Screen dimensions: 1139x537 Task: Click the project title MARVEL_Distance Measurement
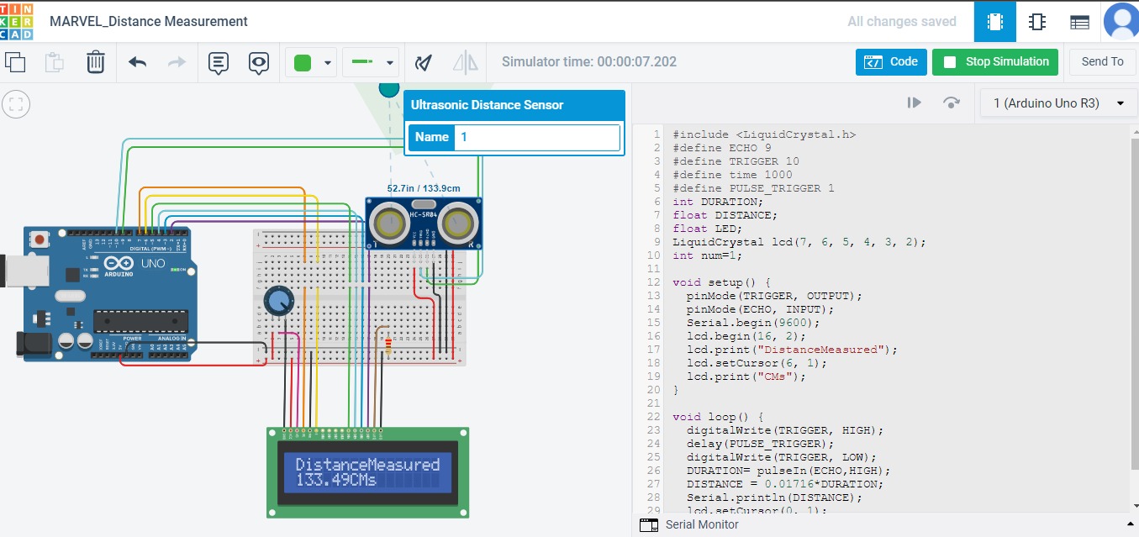[x=149, y=22]
